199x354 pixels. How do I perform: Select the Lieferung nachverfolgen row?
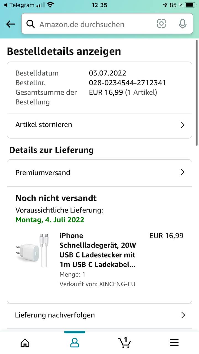99,315
